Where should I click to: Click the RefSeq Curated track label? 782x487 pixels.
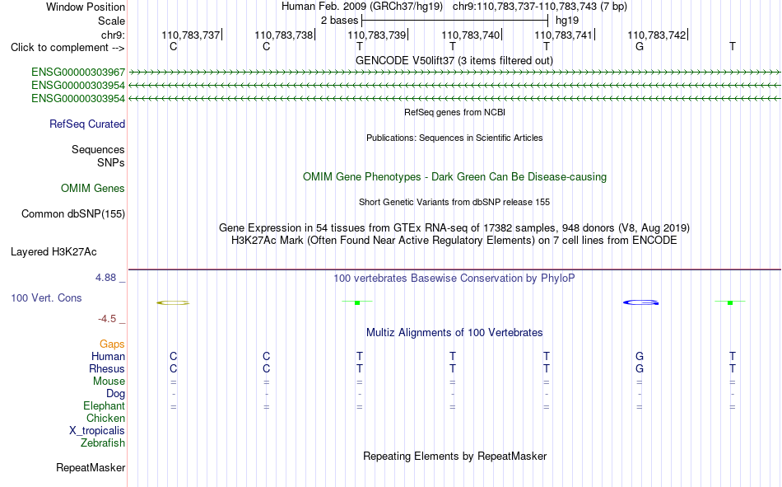pos(87,124)
